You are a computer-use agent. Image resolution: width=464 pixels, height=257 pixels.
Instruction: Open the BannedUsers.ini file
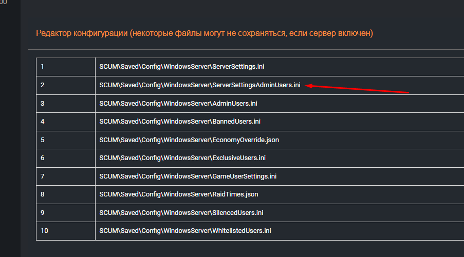pyautogui.click(x=180, y=122)
